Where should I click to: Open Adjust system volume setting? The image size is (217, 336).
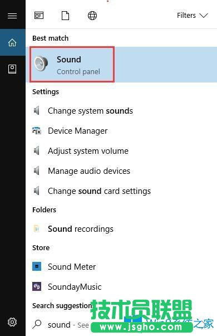click(121, 151)
